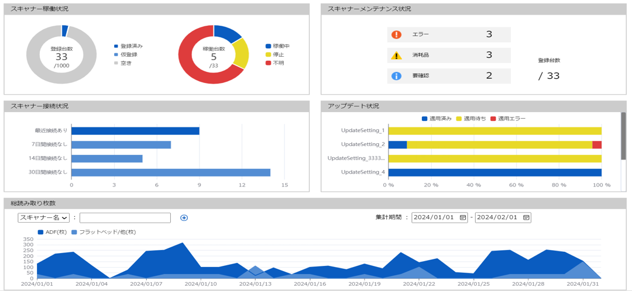Click the エラー row showing 3
632x291 pixels.
click(x=449, y=34)
